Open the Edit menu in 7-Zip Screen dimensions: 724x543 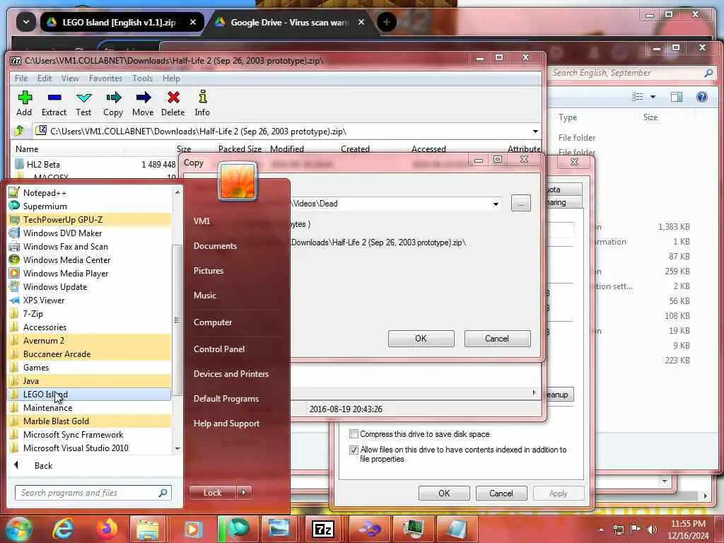click(45, 78)
